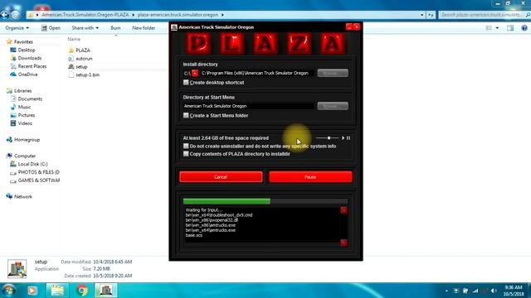531x298 pixels.
Task: Minimize the installer window
Action: 349,27
